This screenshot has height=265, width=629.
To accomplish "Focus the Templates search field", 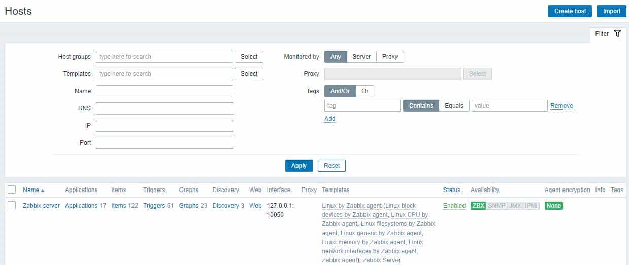I will [164, 74].
